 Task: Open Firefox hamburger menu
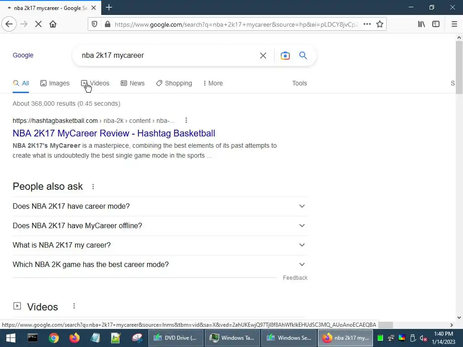click(x=454, y=24)
